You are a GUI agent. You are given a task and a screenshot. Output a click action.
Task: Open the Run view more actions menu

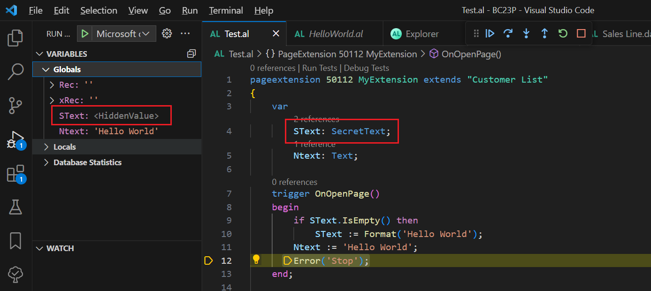click(185, 34)
